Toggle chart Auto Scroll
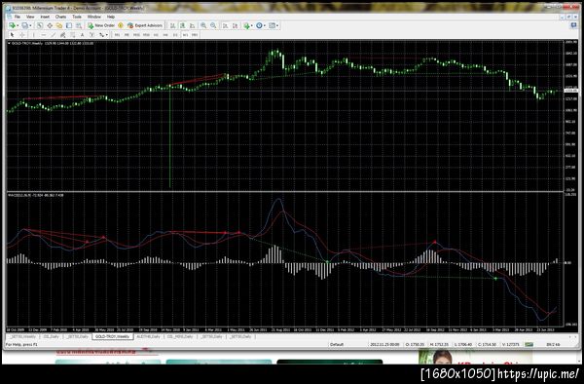Screen dimensions: 584x384 (226, 25)
